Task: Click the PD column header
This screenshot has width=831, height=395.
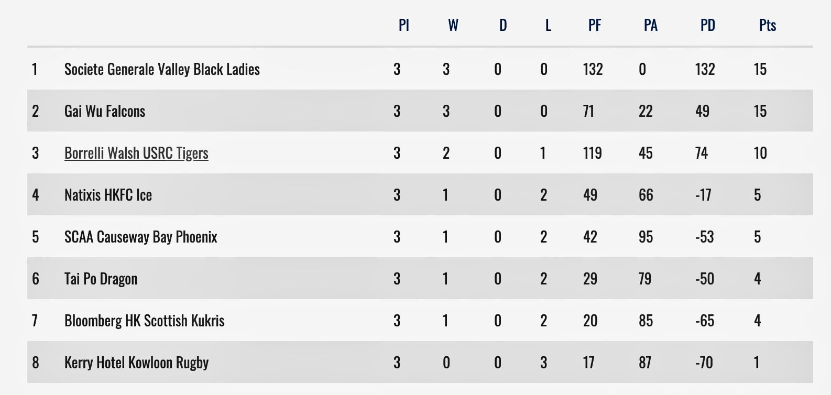Action: (707, 25)
